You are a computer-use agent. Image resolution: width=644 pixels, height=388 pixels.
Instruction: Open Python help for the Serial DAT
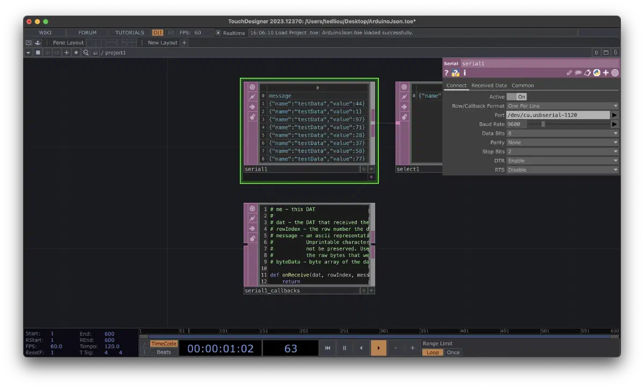coord(455,72)
